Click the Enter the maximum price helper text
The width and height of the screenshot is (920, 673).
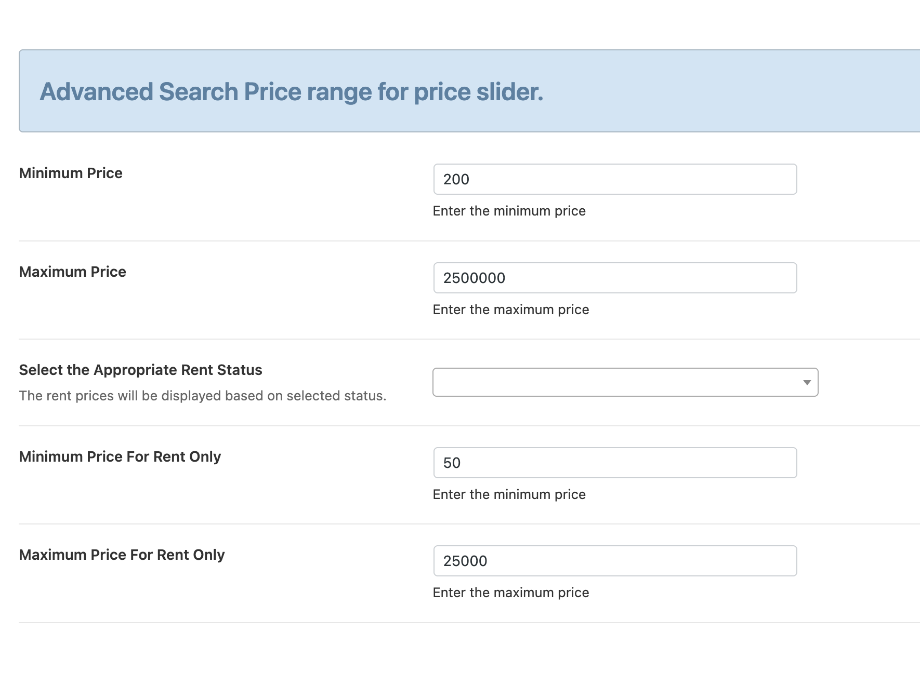(x=511, y=309)
